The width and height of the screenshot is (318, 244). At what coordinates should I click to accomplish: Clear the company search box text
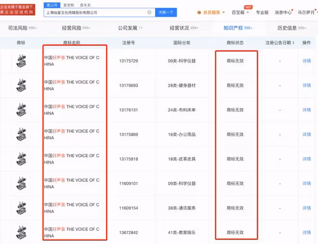149,13
